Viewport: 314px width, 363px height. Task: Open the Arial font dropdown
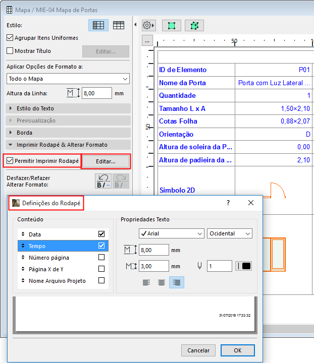coord(172,233)
